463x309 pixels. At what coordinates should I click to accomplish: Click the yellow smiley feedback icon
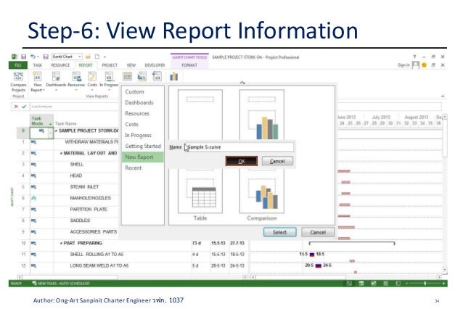(x=425, y=65)
